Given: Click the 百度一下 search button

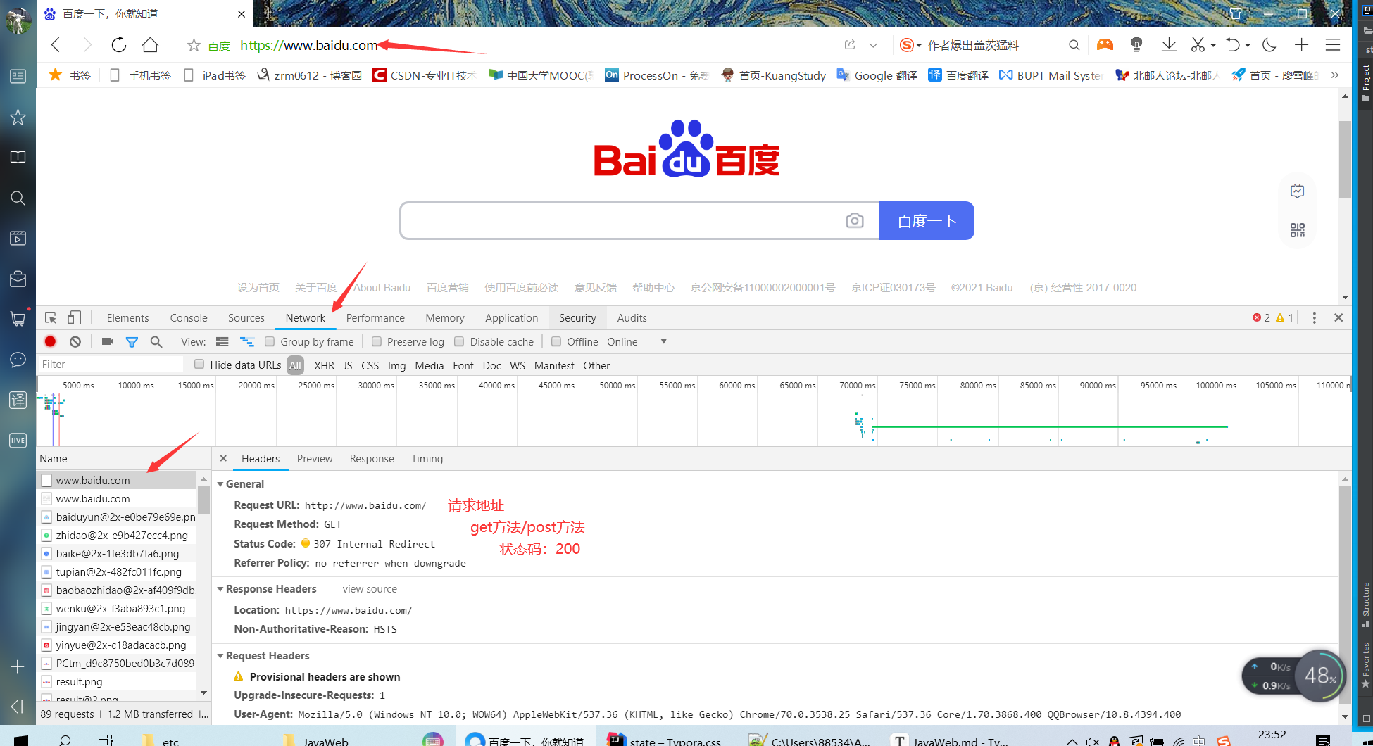Looking at the screenshot, I should 927,221.
